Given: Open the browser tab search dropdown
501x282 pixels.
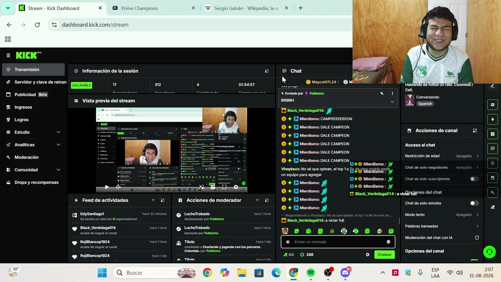Looking at the screenshot, I should (8, 8).
